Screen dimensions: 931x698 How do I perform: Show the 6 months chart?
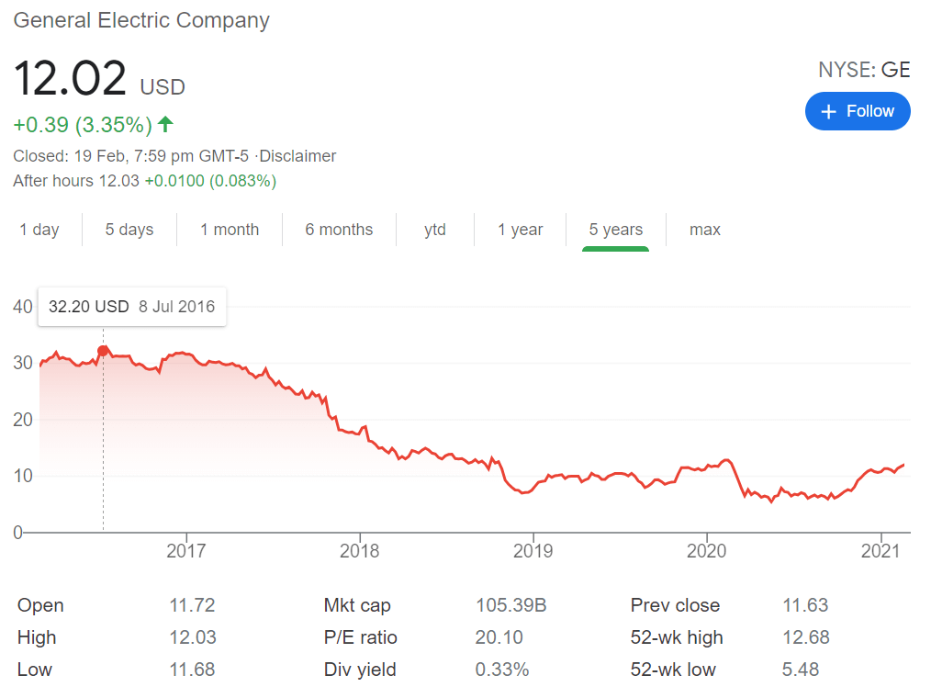(x=339, y=230)
